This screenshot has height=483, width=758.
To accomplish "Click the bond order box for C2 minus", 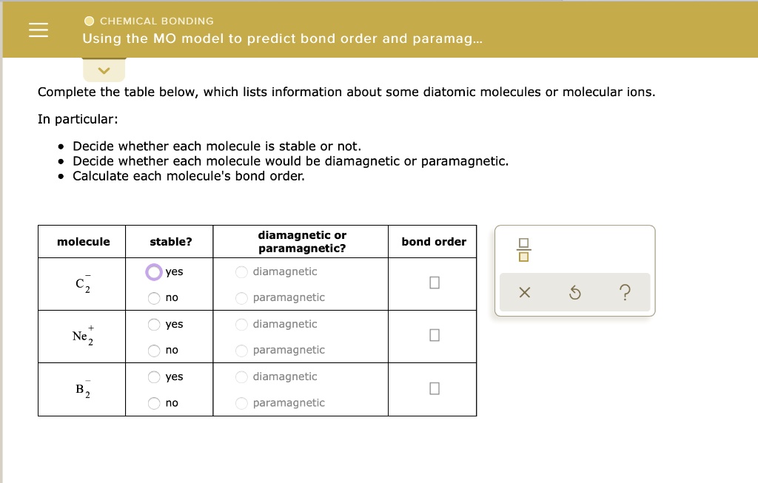I will 434,283.
